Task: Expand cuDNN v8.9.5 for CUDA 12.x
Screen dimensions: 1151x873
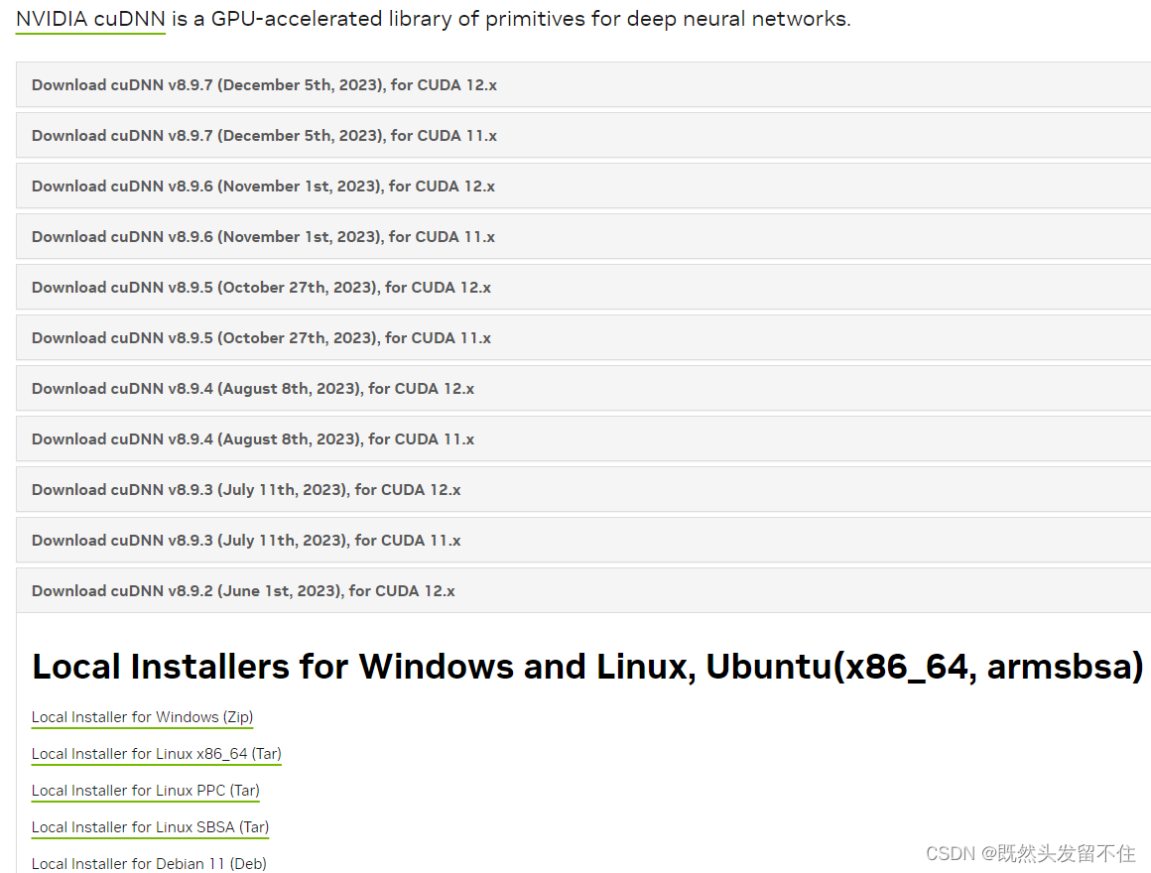Action: coord(583,288)
